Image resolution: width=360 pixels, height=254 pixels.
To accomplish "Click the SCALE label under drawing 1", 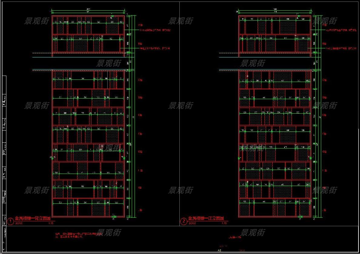I will click(x=19, y=223).
